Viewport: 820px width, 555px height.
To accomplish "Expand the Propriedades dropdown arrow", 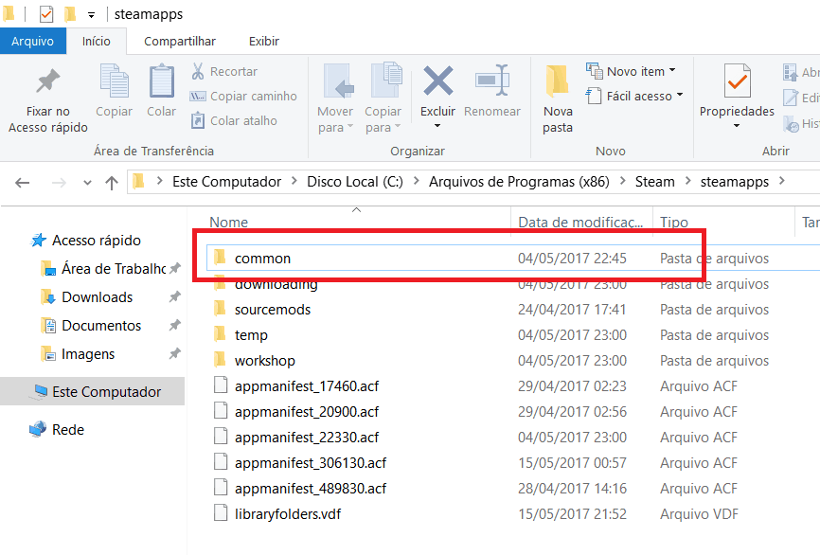I will (737, 126).
